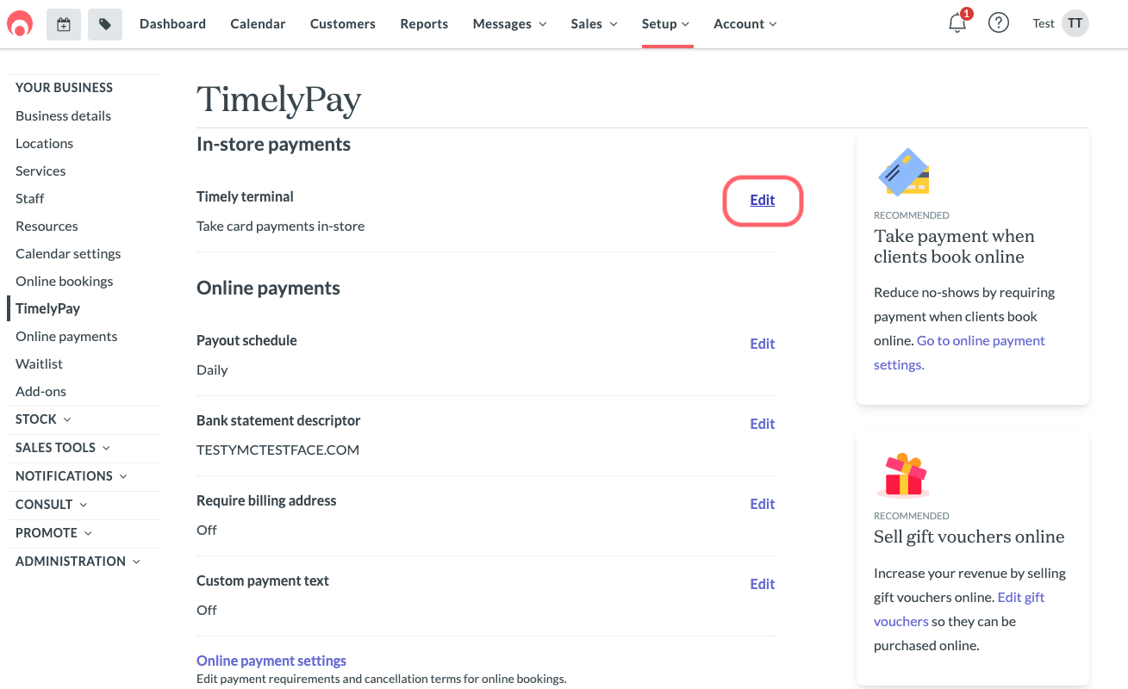The height and width of the screenshot is (689, 1128).
Task: Expand the Account dropdown menu
Action: (x=745, y=24)
